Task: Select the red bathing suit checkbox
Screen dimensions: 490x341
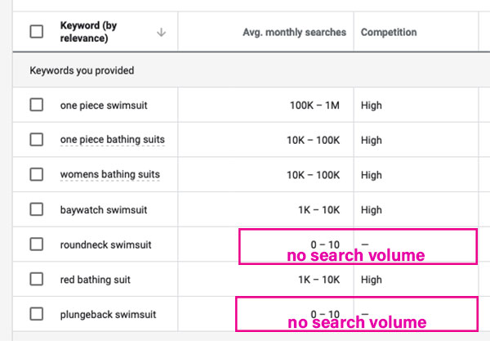Action: pos(37,279)
